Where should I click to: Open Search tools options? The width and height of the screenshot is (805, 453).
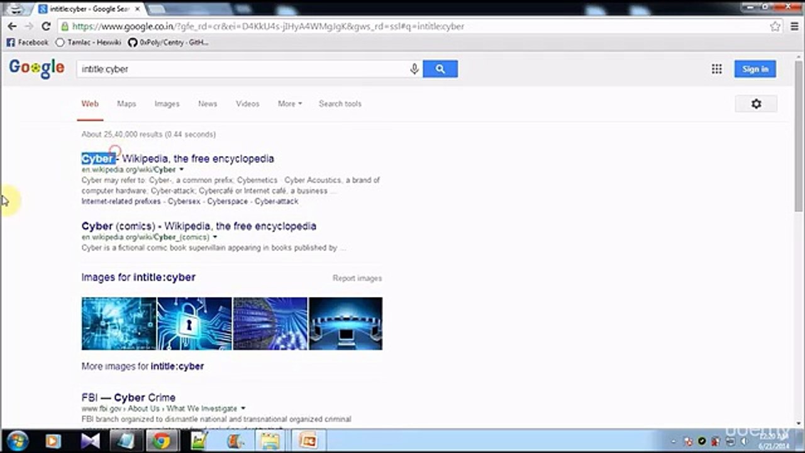click(340, 104)
